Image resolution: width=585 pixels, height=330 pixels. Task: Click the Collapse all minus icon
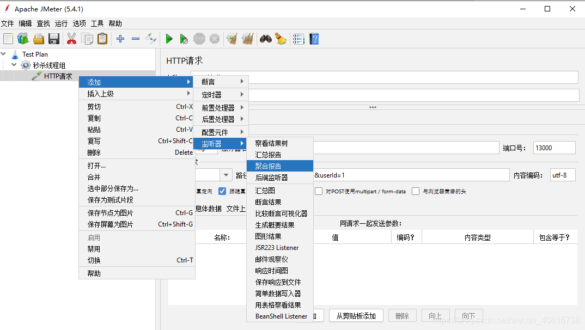click(x=136, y=39)
